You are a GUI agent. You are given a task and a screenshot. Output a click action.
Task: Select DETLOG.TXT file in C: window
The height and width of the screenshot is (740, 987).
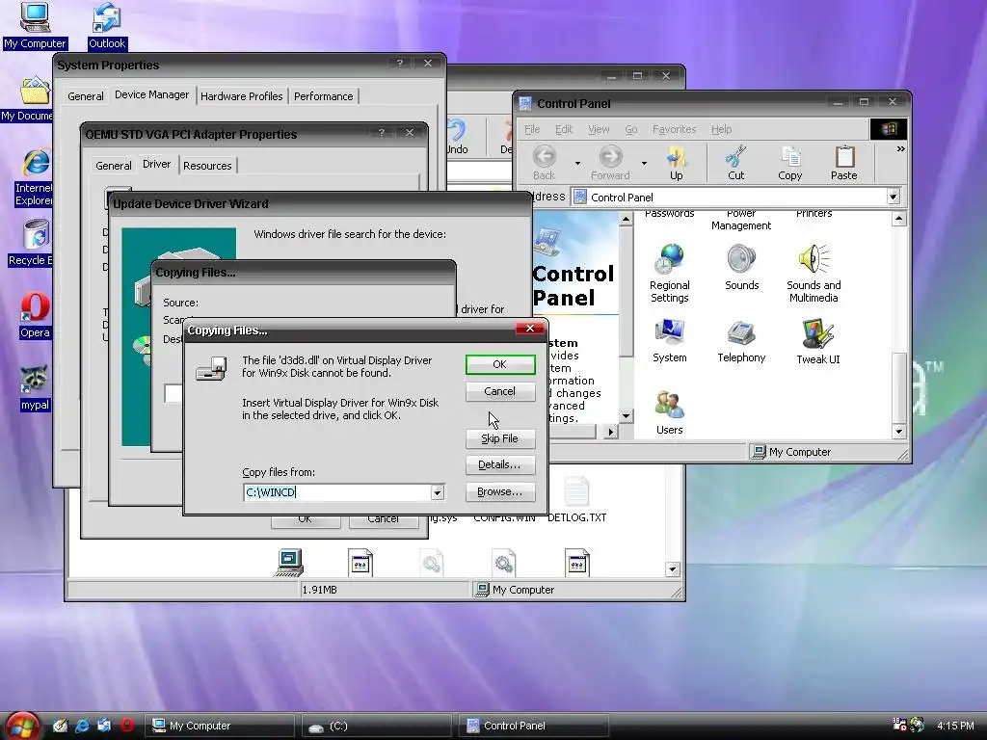pos(576,500)
